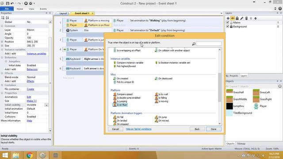Collapse the Behaviors property group
Screen dimensions: 283x159
[x=2, y=57]
